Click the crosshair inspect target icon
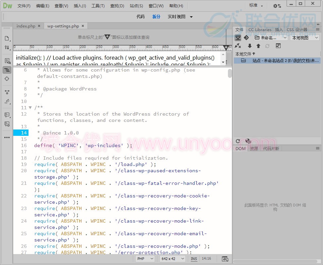 [7, 79]
